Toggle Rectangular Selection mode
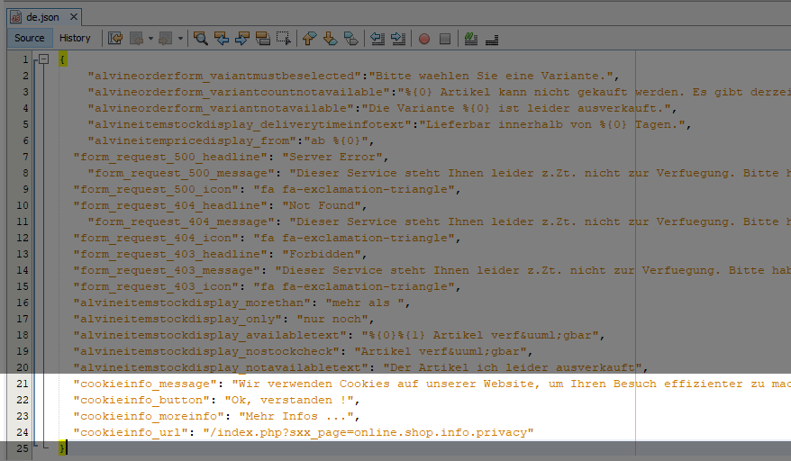This screenshot has height=461, width=791. click(x=284, y=39)
